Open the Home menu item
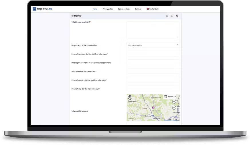Viewport: 251px width, 145px height. (95, 9)
